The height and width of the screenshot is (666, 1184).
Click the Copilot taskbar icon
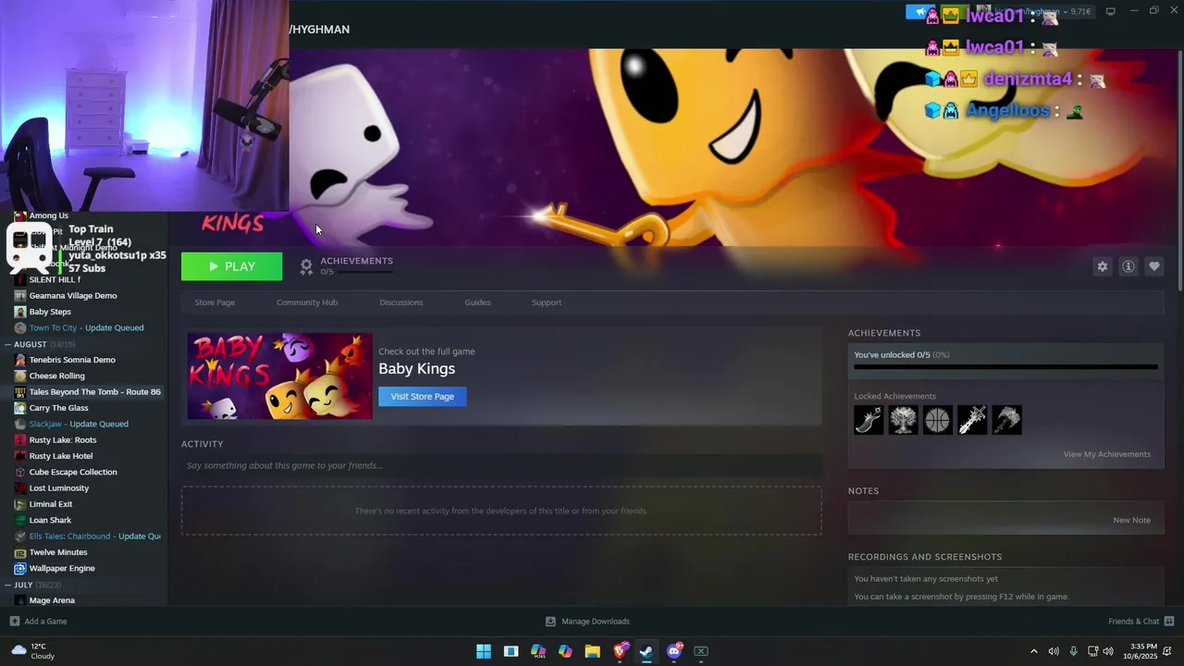(565, 651)
